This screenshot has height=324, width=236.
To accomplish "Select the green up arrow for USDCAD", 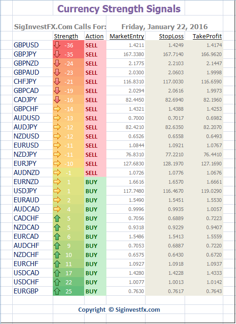I will (57, 273).
